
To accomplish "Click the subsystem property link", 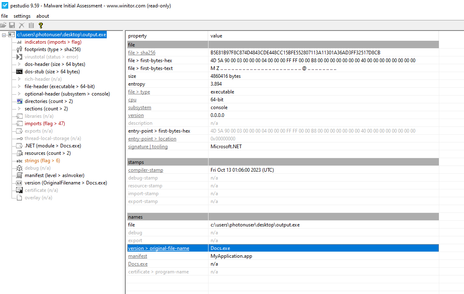I will point(140,107).
